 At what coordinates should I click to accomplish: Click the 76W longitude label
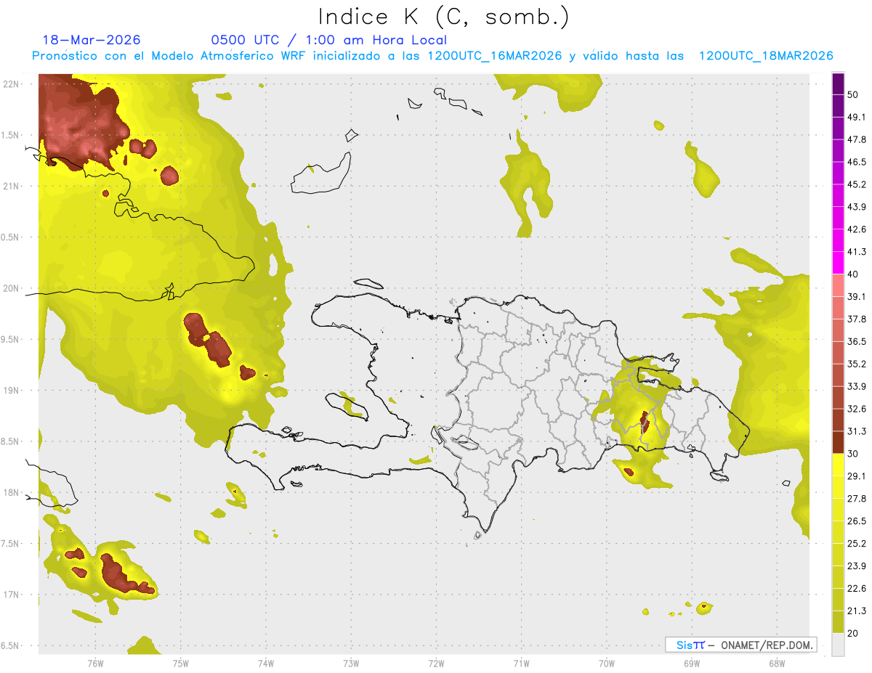(x=95, y=663)
